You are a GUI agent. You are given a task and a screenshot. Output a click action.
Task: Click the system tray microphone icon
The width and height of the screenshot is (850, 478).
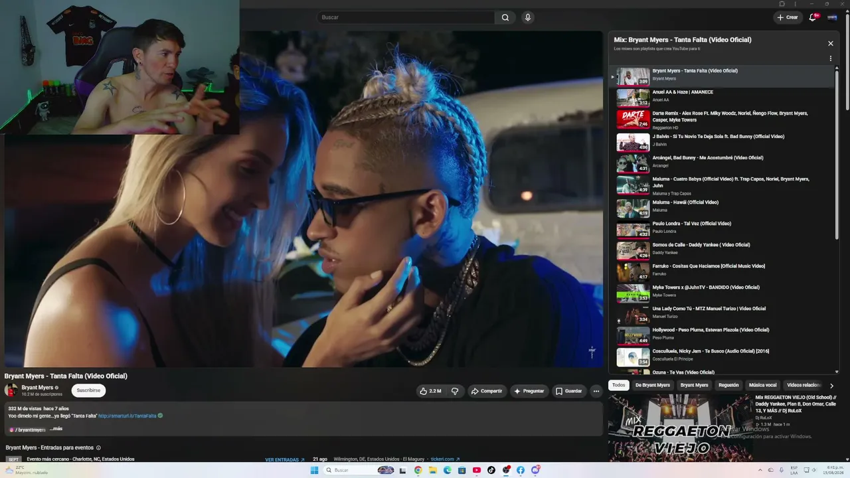click(780, 470)
